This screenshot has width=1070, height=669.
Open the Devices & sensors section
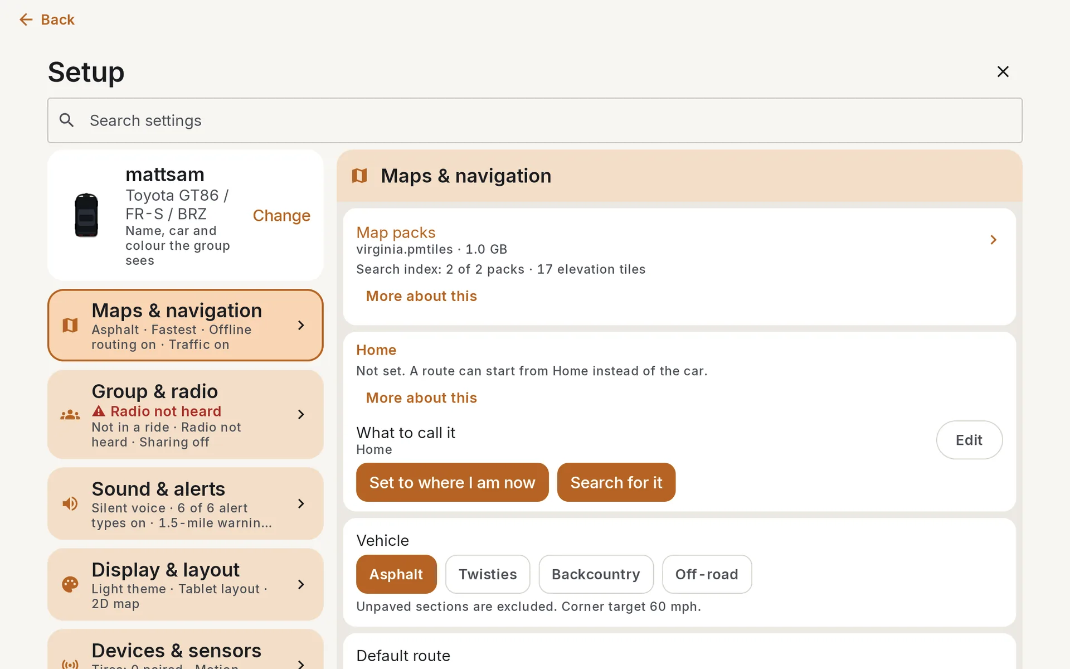click(x=186, y=649)
